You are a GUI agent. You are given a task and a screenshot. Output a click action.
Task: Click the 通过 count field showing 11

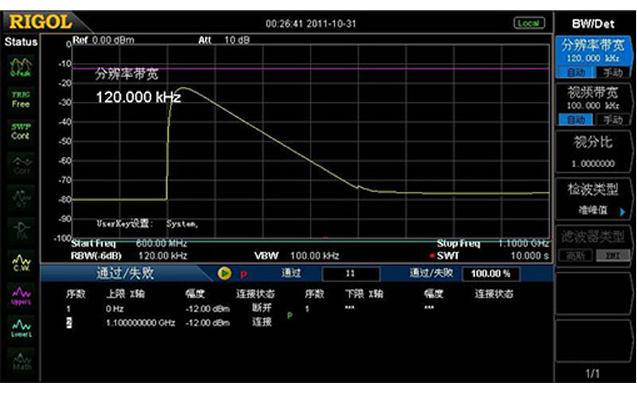coord(350,273)
